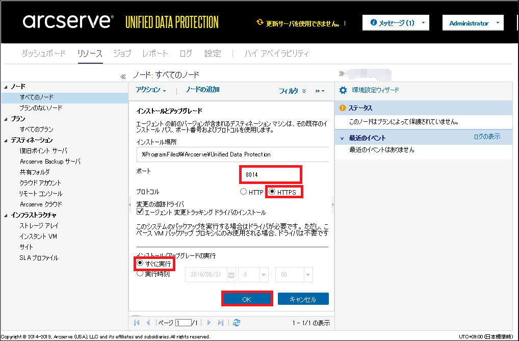Collapse the インフラストラクチャ tree group
The width and height of the screenshot is (519, 341).
[x=6, y=216]
